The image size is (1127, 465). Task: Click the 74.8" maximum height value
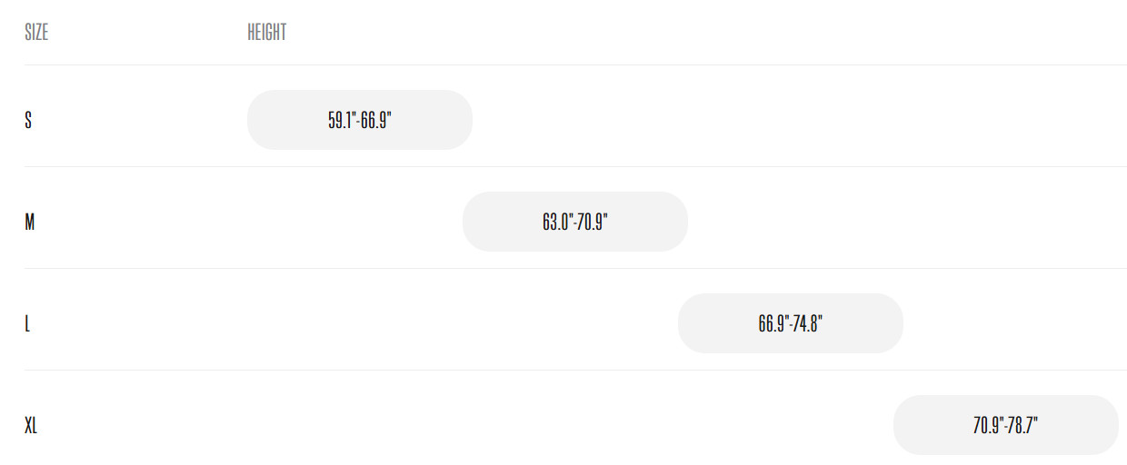(808, 323)
